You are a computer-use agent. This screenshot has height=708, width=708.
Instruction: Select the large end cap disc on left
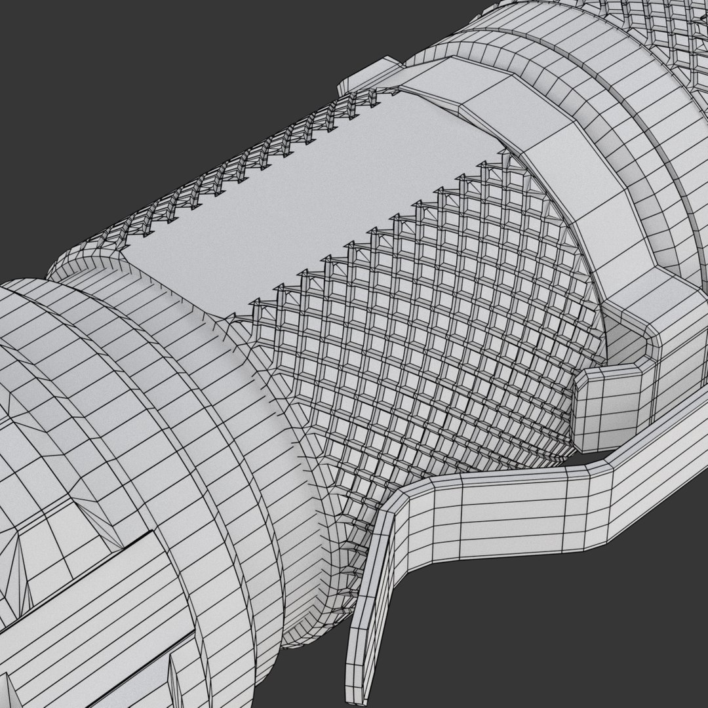[x=68, y=452]
